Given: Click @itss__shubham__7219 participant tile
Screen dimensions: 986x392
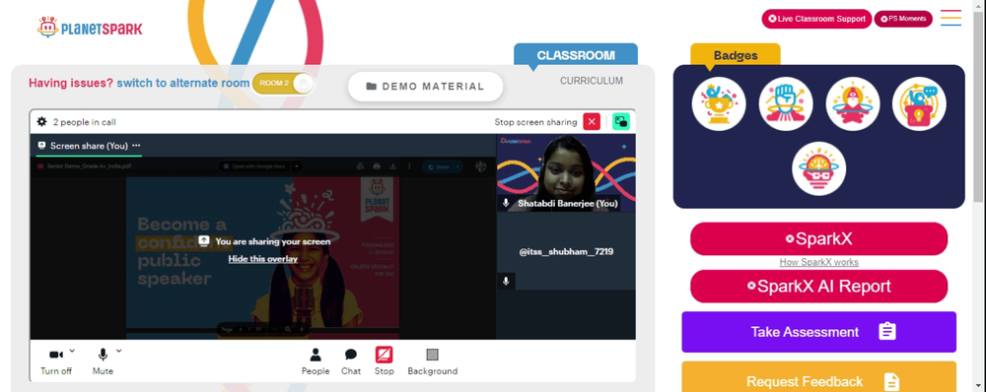Looking at the screenshot, I should click(x=566, y=252).
